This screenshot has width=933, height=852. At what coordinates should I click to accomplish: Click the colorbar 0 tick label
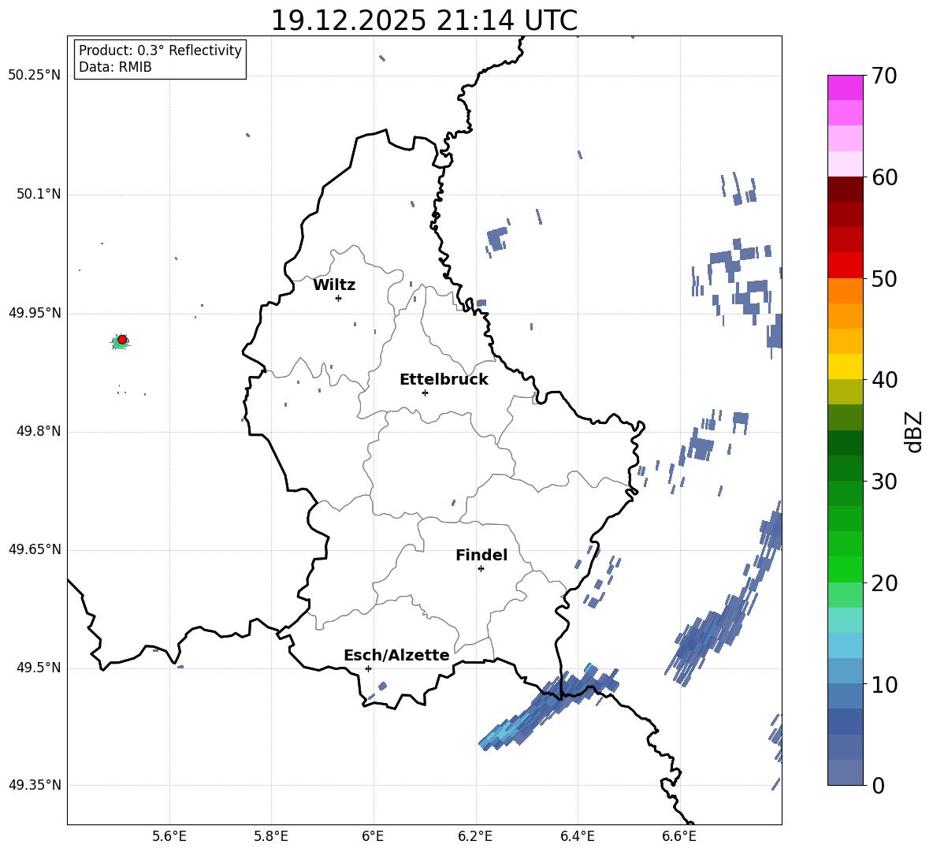(878, 785)
